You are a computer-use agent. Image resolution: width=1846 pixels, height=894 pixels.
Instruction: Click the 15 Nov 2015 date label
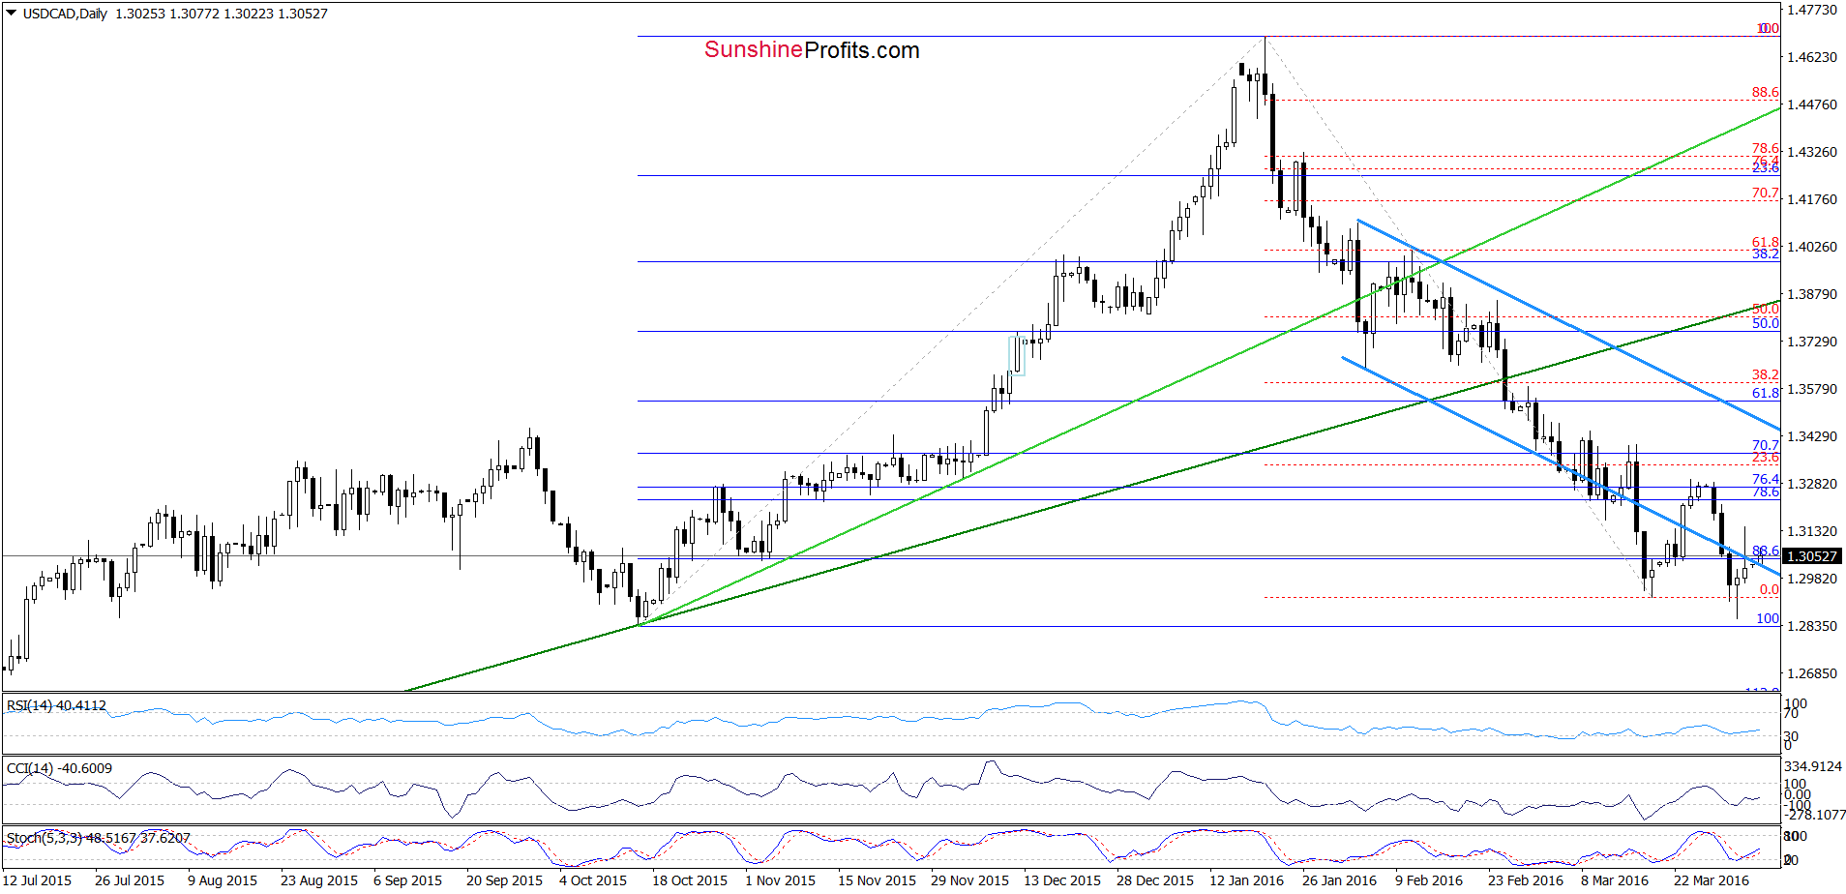click(877, 880)
